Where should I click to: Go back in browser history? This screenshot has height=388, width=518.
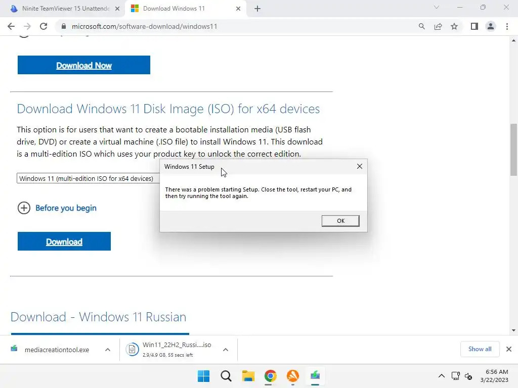[11, 26]
